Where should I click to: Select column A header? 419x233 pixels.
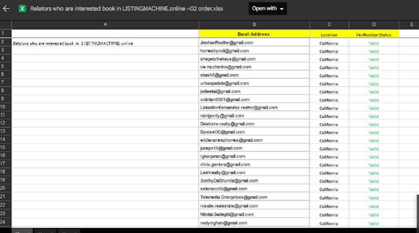pos(105,24)
